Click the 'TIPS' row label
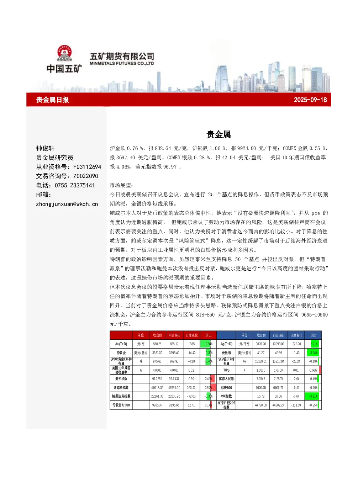 point(226,370)
